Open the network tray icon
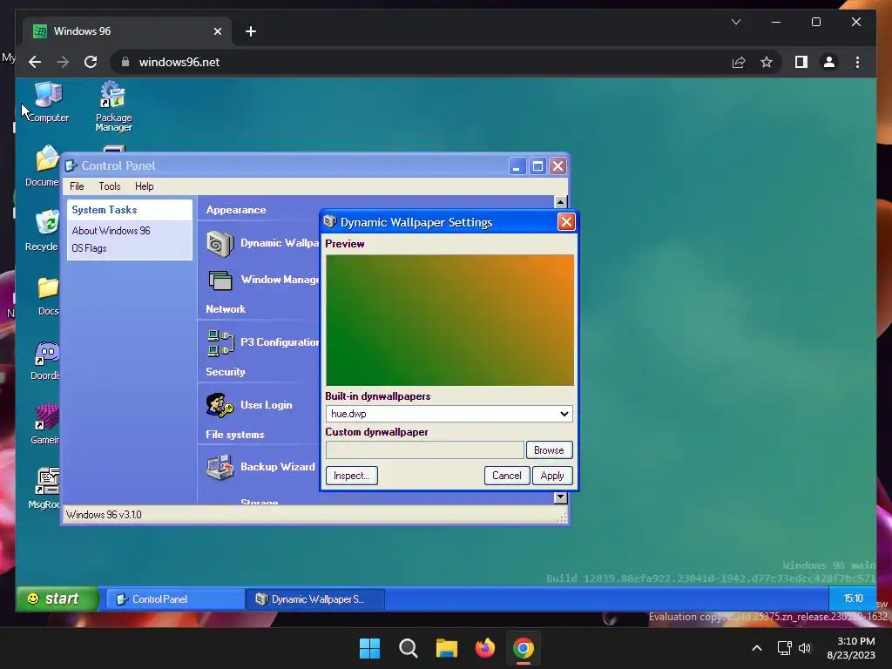Viewport: 892px width, 669px height. click(x=785, y=648)
